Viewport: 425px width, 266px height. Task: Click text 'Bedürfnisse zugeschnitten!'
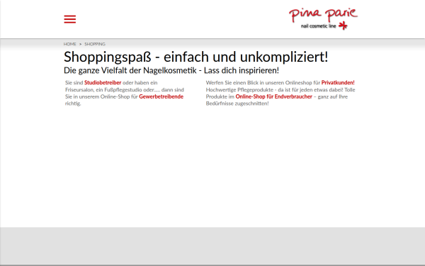237,104
